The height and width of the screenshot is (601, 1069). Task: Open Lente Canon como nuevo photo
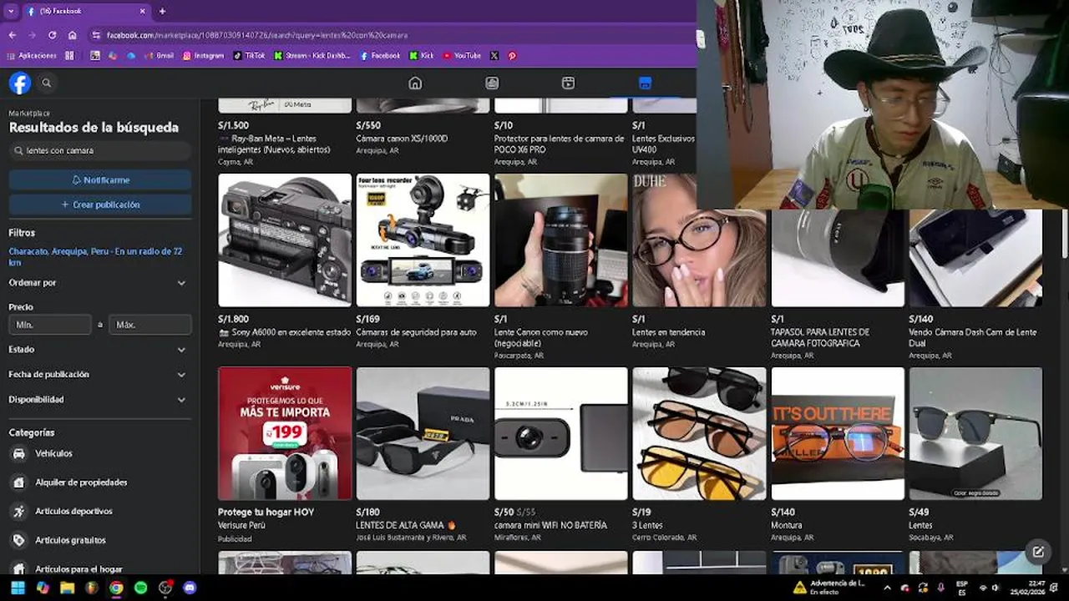click(560, 240)
